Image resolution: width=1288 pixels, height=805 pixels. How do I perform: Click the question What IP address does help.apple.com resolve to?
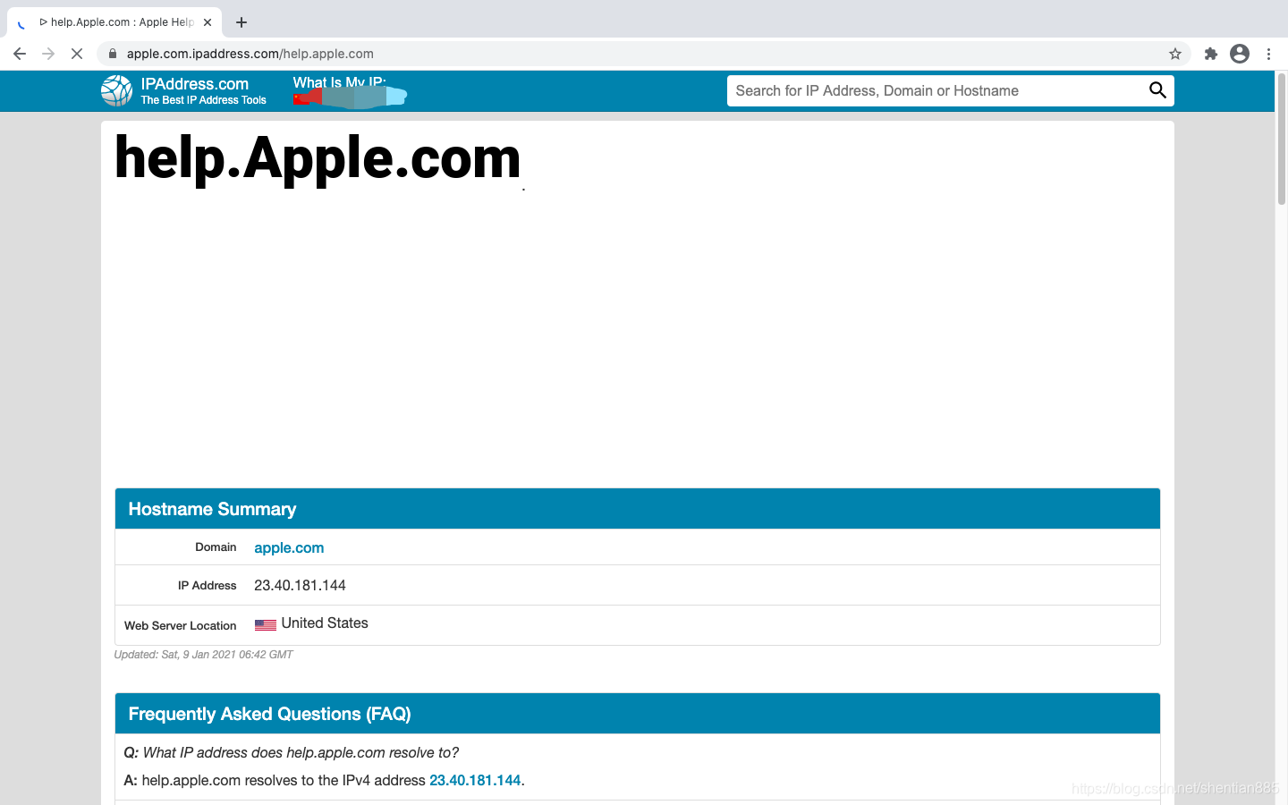pos(291,752)
